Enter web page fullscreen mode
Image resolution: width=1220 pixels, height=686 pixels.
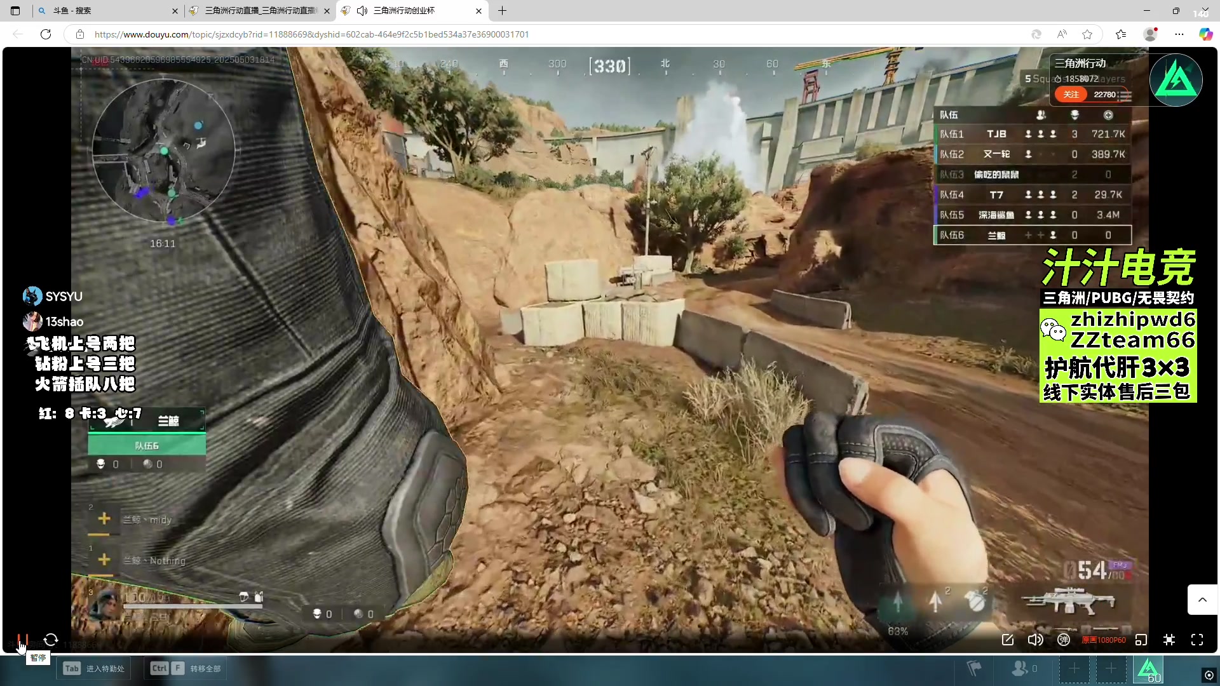1169,640
